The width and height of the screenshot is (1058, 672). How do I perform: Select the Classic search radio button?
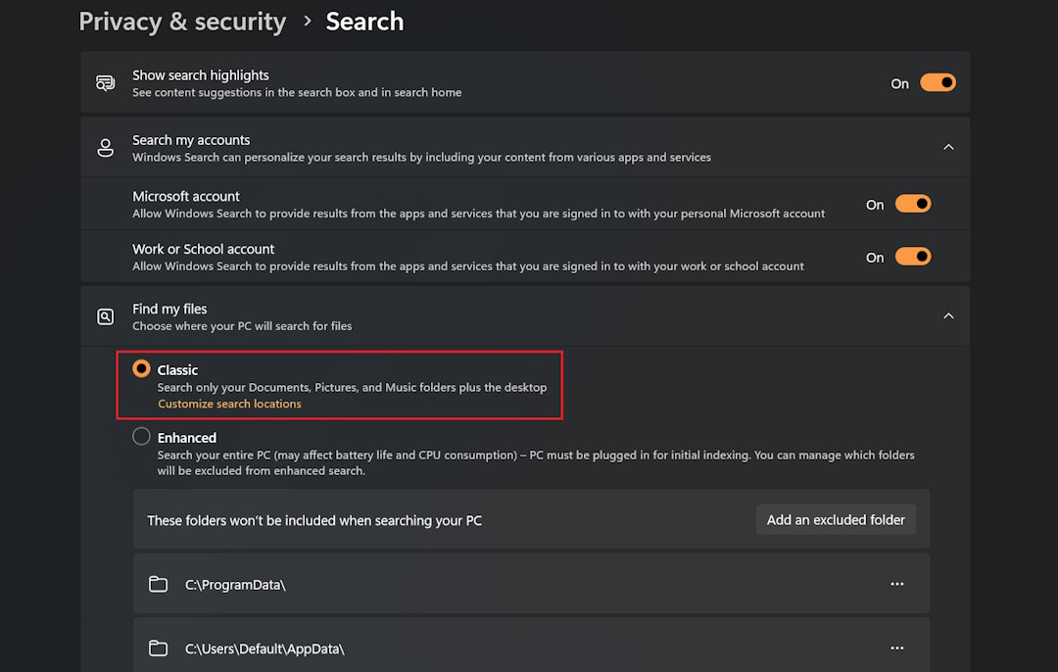coord(142,369)
